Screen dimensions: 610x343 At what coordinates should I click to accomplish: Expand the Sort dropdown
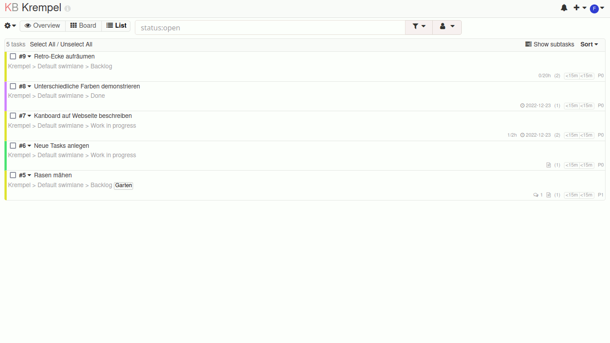(x=589, y=44)
